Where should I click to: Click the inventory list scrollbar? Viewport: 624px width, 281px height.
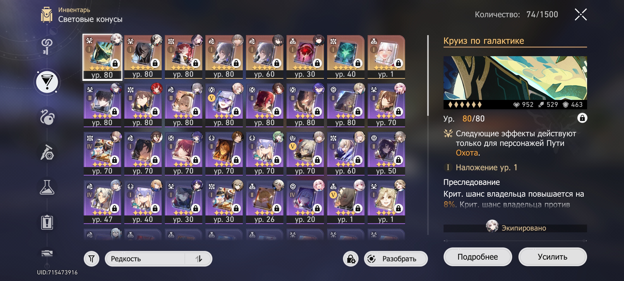click(x=428, y=75)
